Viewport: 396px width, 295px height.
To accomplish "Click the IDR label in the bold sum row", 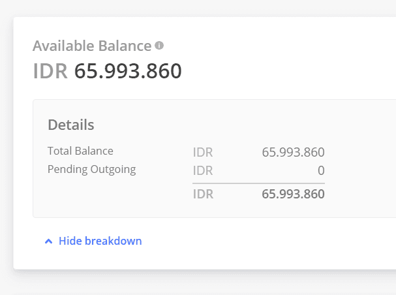I will click(203, 194).
